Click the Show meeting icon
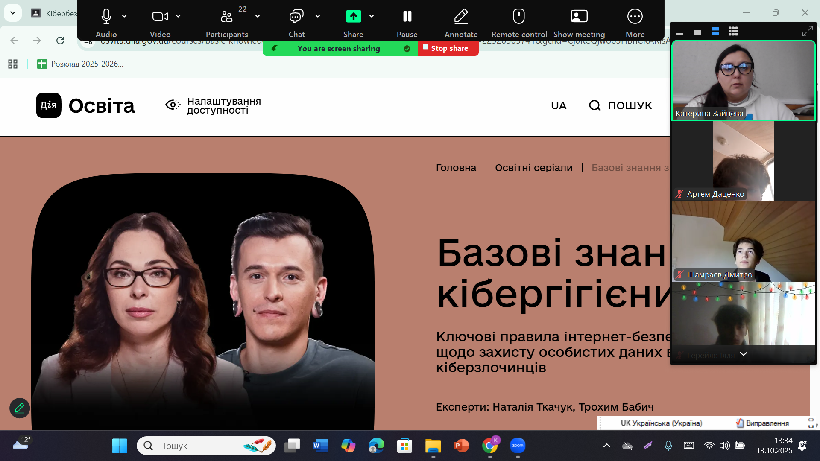820x461 pixels. [x=579, y=17]
